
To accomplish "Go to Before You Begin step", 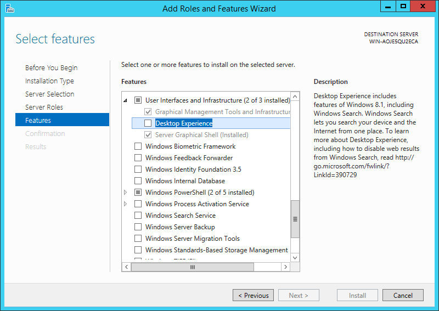I will coord(51,68).
